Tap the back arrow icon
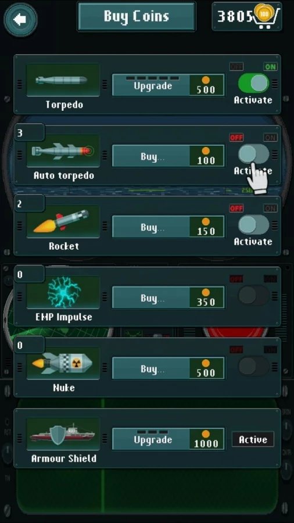Screen dimensions: 294x523 click(20, 19)
